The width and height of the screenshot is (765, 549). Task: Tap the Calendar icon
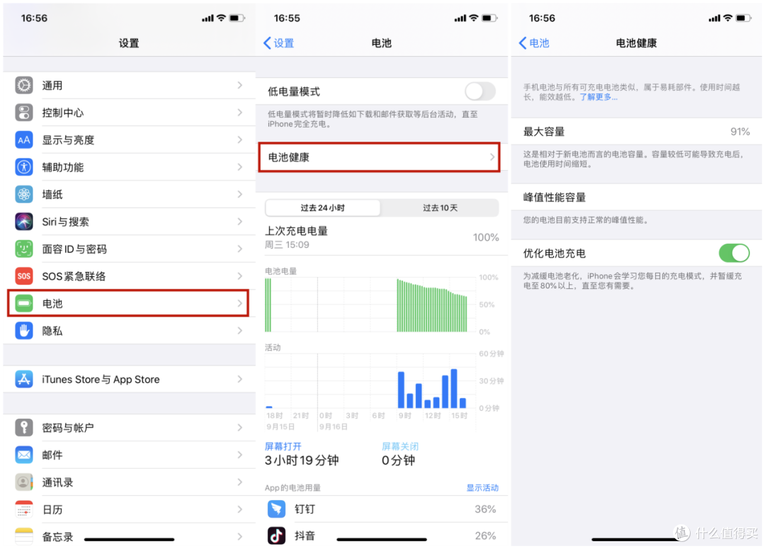point(24,509)
